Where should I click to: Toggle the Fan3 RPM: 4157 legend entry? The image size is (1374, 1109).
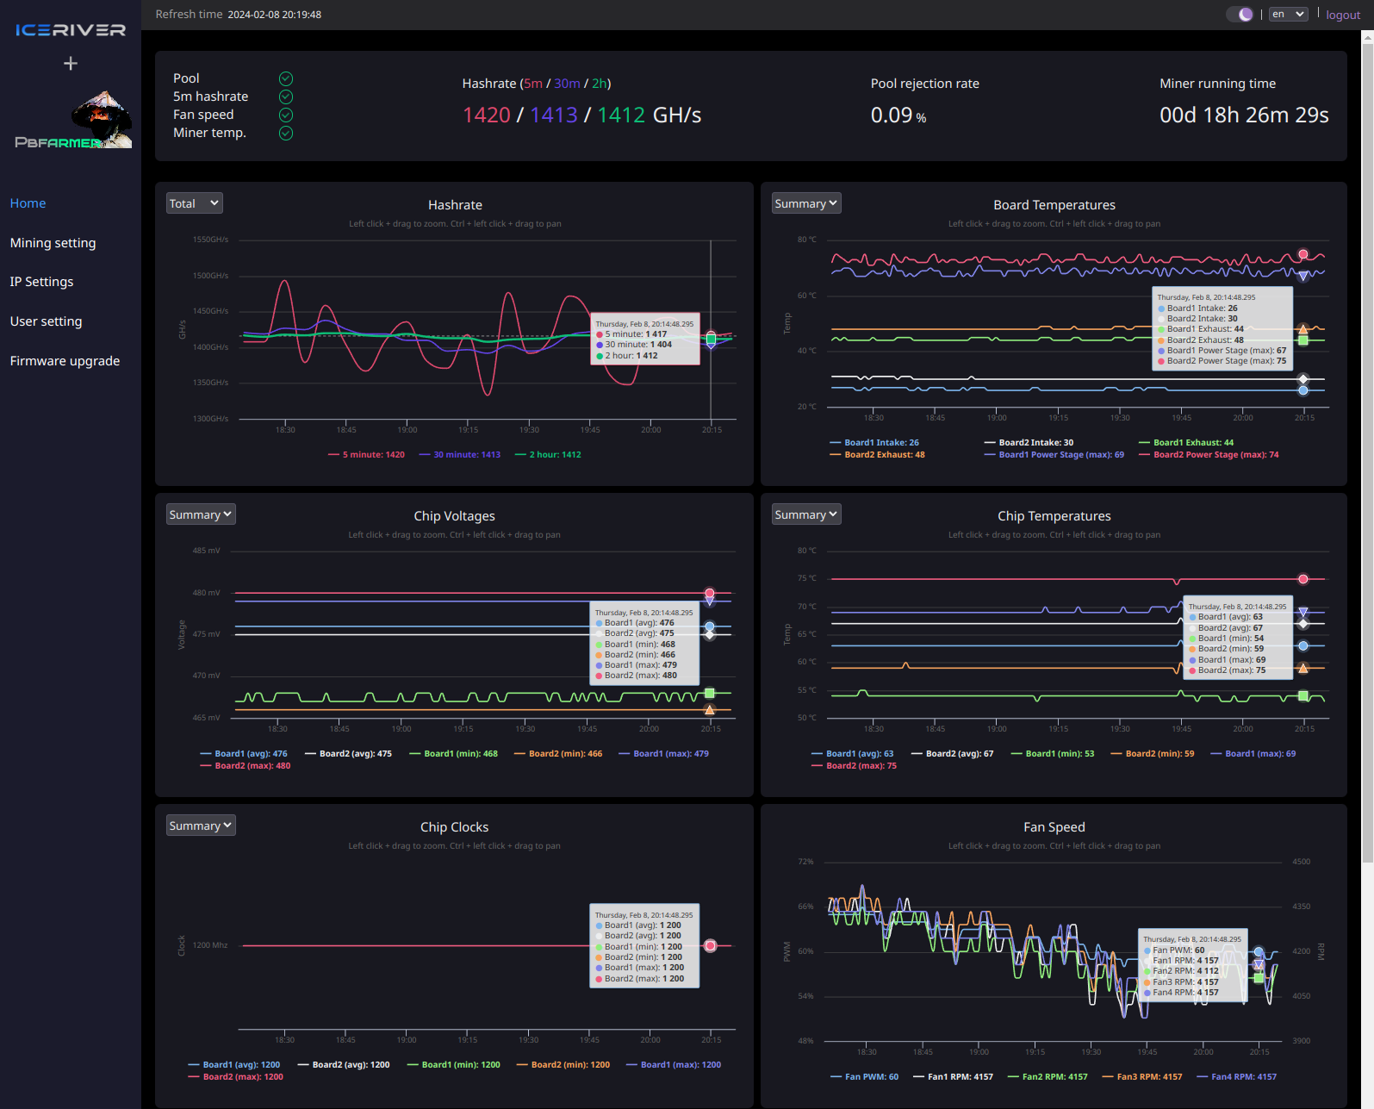click(x=1142, y=1077)
